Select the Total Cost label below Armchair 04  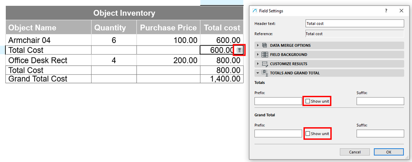coord(49,50)
